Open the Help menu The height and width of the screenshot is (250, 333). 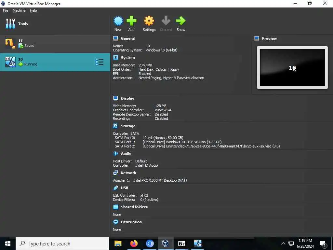click(33, 10)
